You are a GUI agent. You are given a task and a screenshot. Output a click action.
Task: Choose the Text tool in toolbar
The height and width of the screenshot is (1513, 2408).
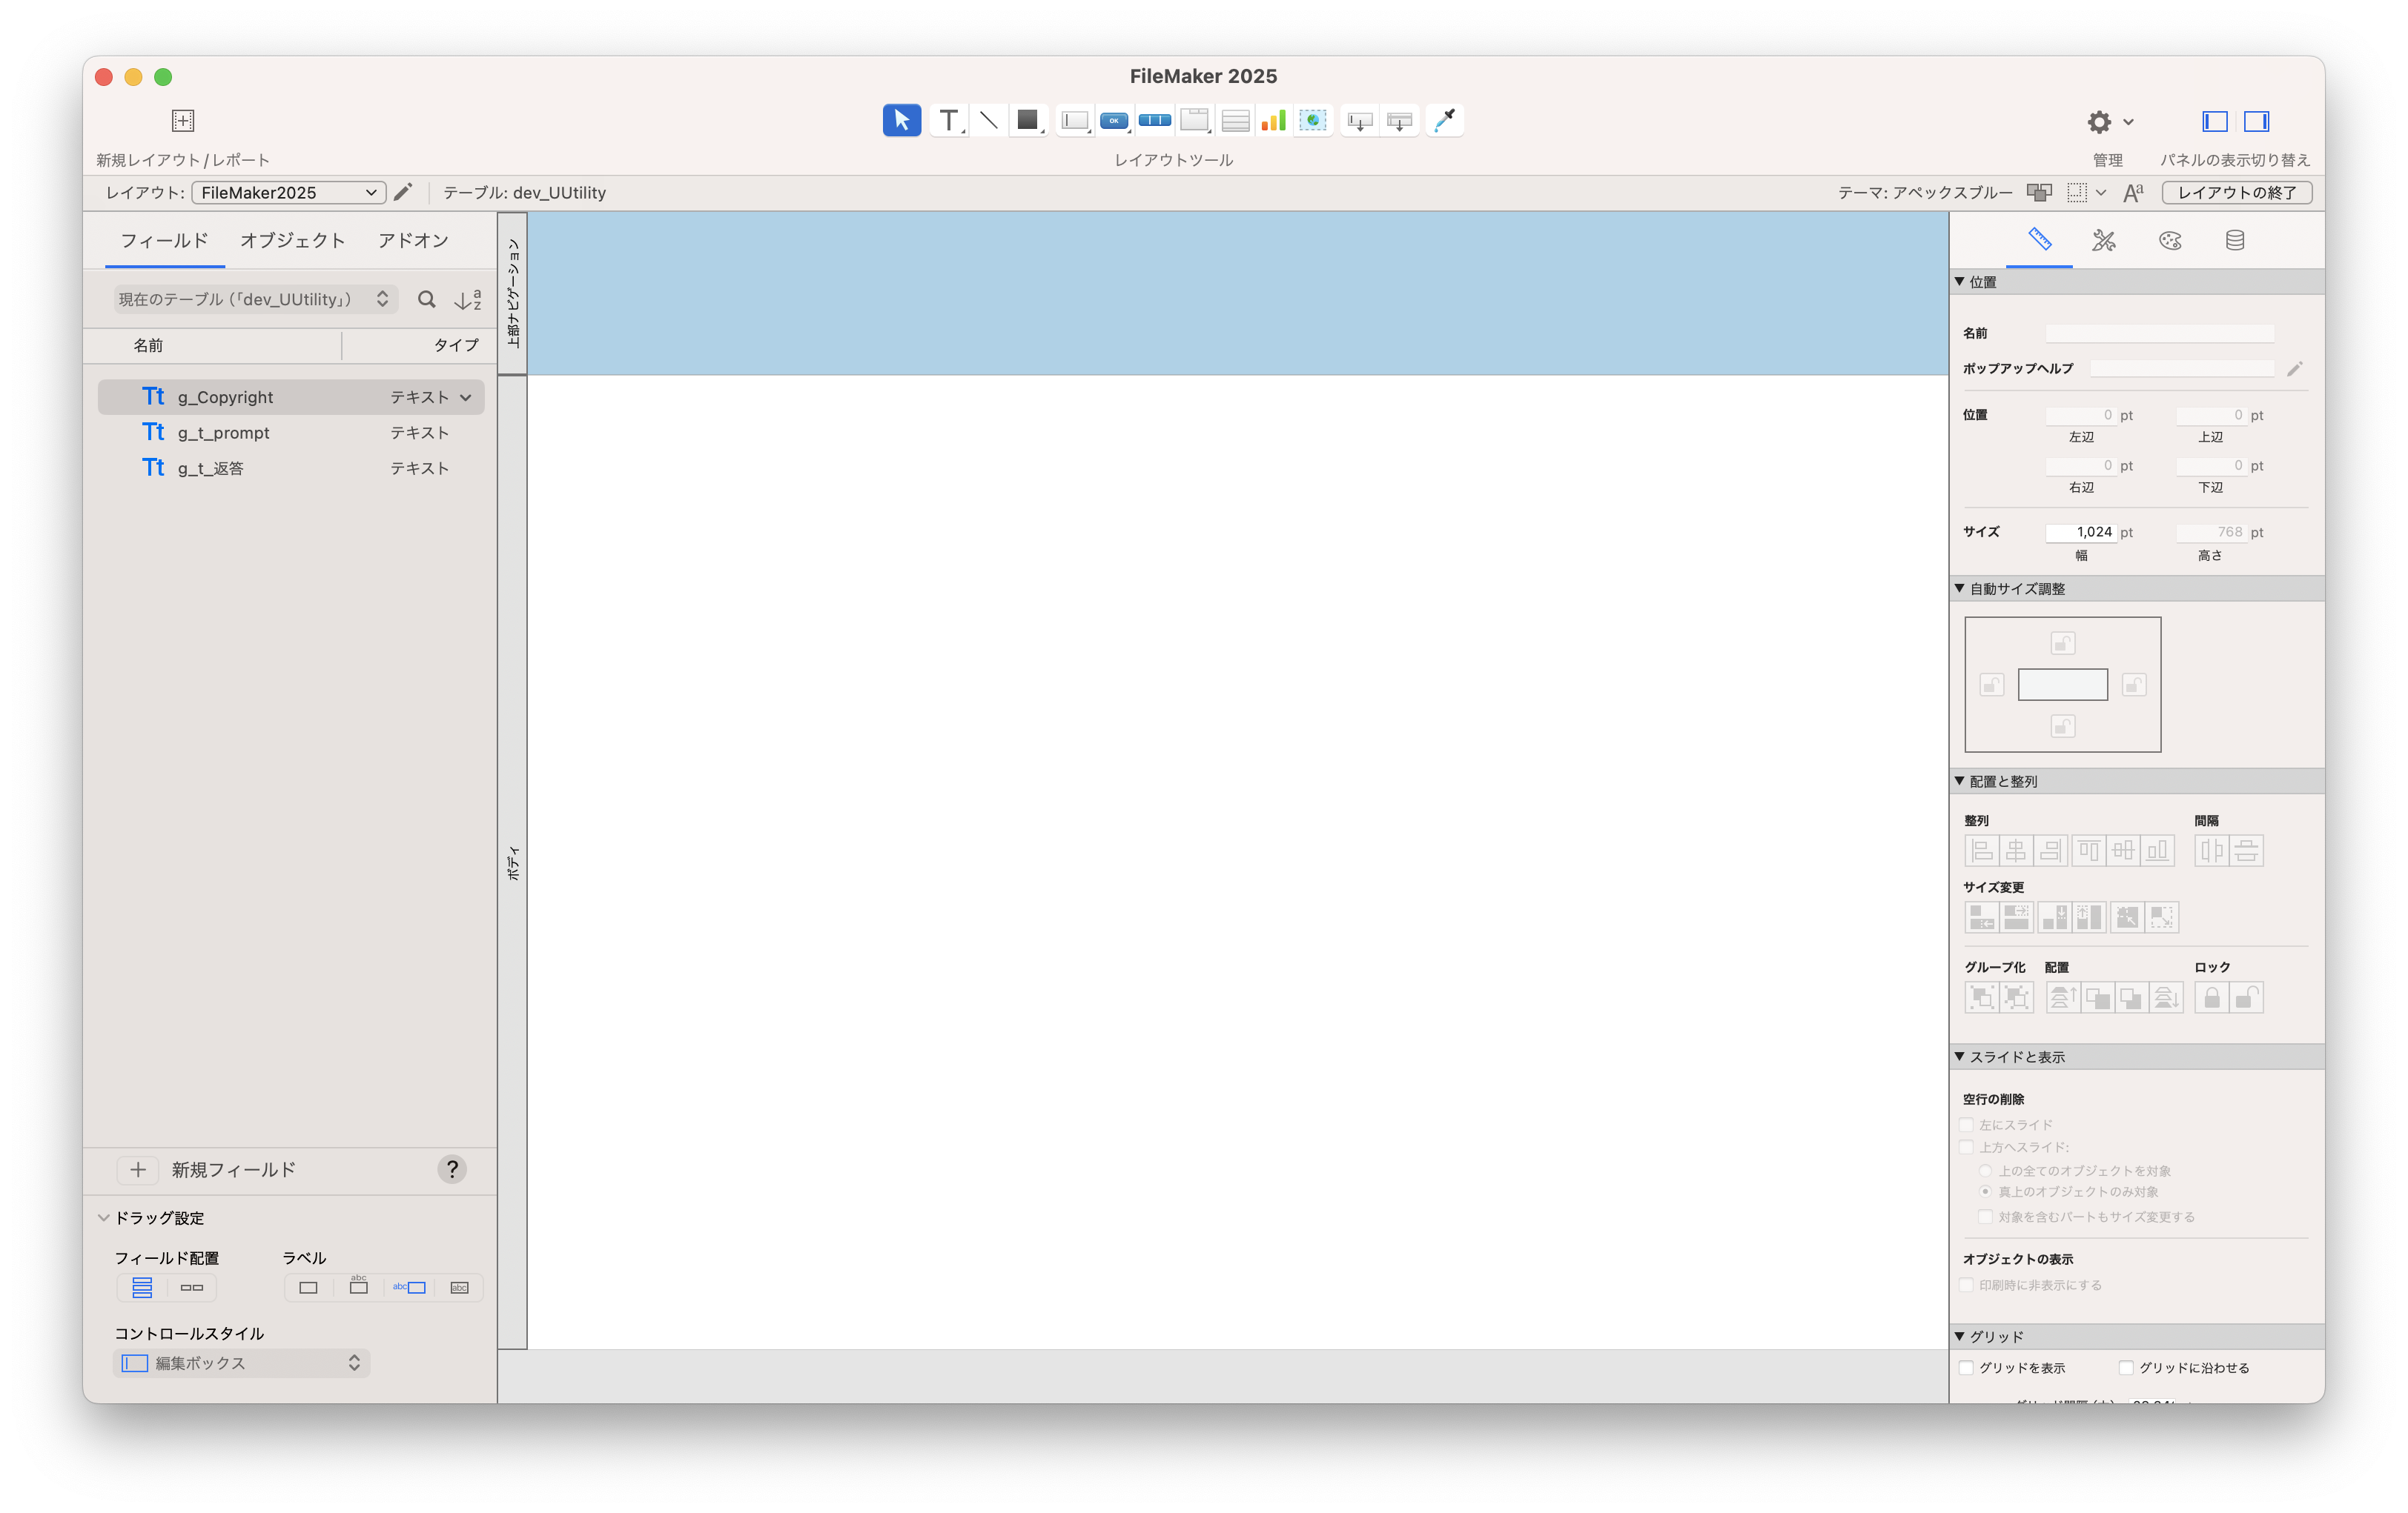click(x=948, y=120)
